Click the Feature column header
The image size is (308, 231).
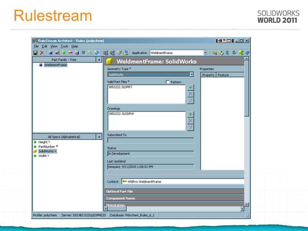230,75
